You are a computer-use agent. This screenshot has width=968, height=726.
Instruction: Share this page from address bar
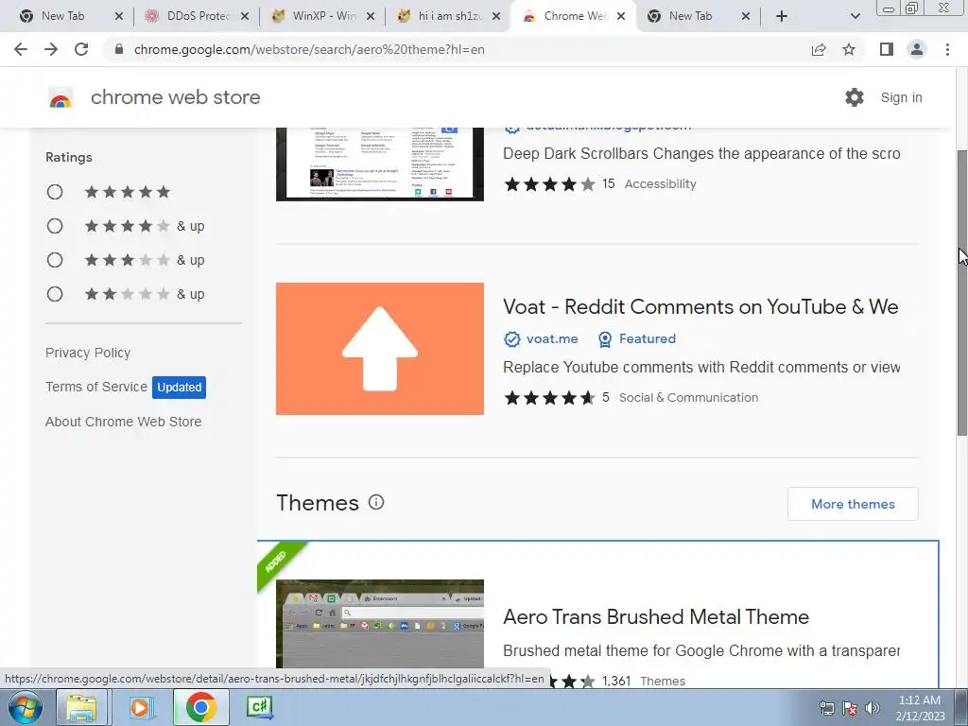pyautogui.click(x=819, y=49)
